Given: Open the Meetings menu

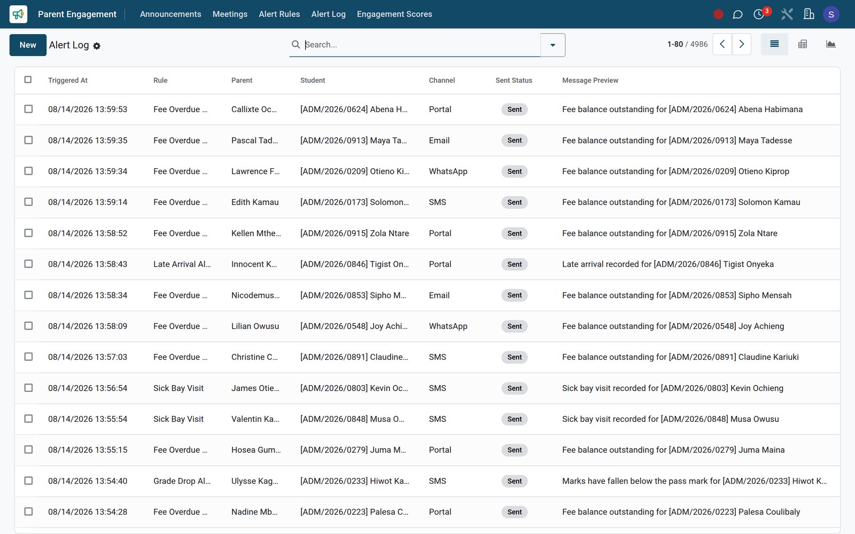Looking at the screenshot, I should [x=230, y=14].
